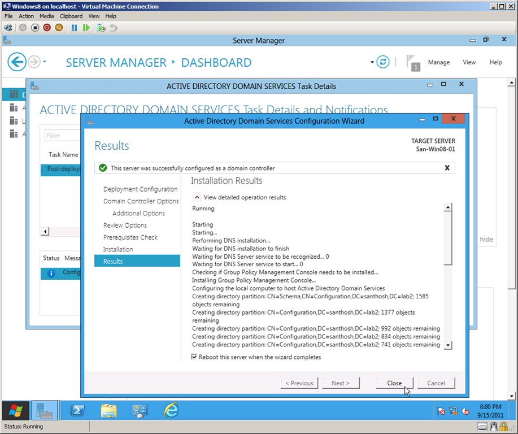This screenshot has width=518, height=434.
Task: Click the Cancel button
Action: (436, 383)
